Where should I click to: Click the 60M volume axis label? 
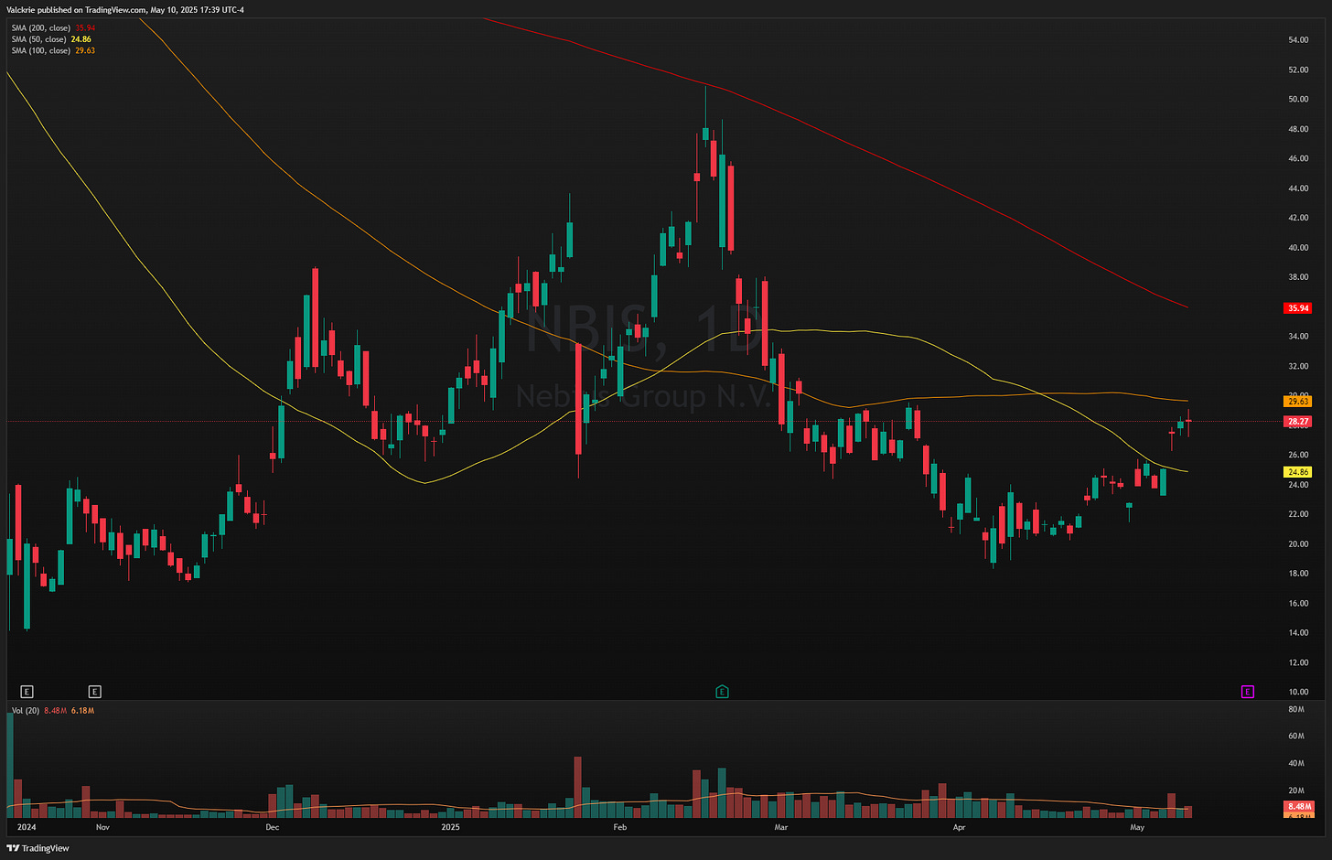coord(1296,736)
